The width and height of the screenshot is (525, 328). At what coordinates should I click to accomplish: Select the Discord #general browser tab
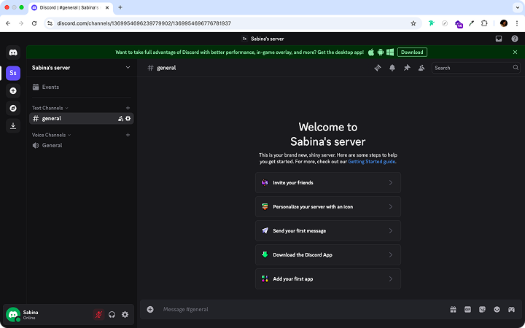pyautogui.click(x=71, y=7)
